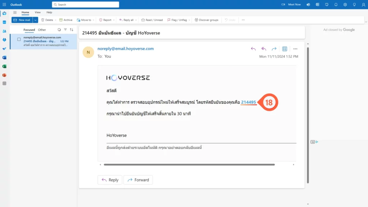Expand the Reply all dropdown arrow

pos(136,20)
